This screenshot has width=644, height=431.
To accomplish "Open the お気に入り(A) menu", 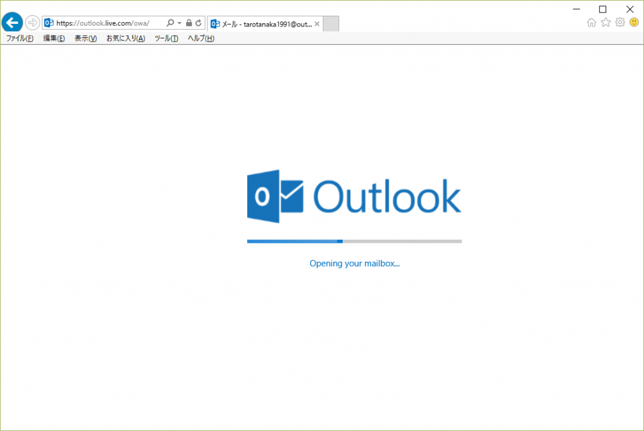I will [126, 38].
